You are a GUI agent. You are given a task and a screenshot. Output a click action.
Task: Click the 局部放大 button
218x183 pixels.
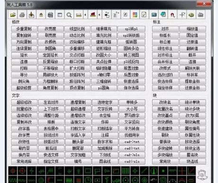51,75
